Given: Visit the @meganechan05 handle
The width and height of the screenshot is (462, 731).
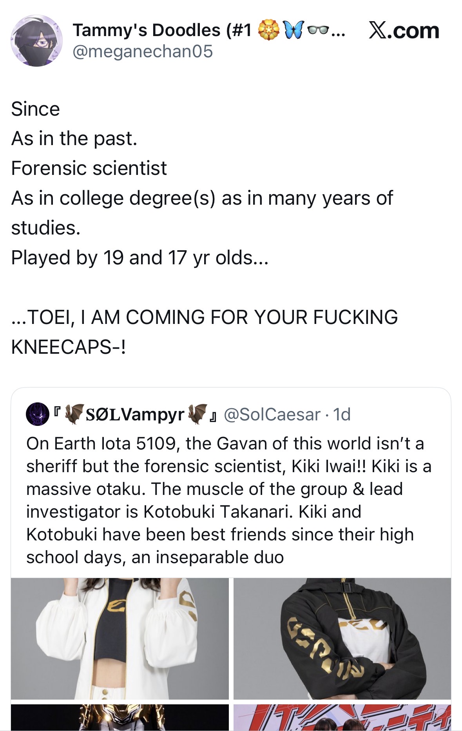Looking at the screenshot, I should click(143, 51).
